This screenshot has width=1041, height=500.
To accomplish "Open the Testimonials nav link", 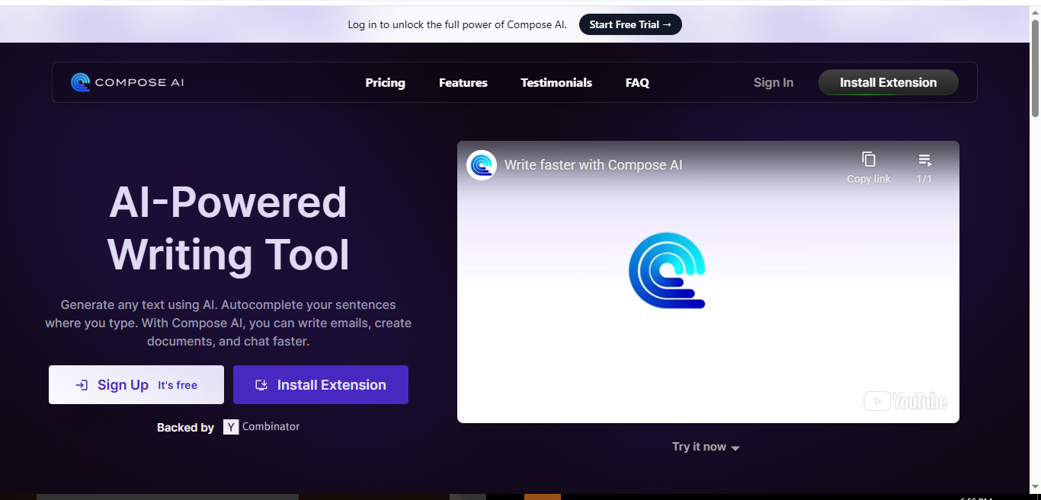I will [x=556, y=82].
